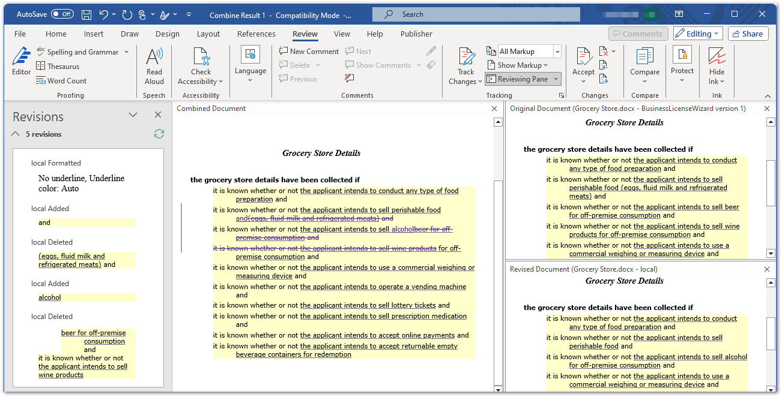This screenshot has width=782, height=397.
Task: Start Read Aloud
Action: [154, 67]
